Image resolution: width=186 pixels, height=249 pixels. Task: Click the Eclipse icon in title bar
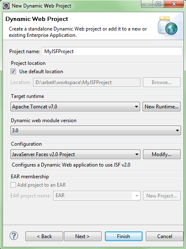pos(6,6)
